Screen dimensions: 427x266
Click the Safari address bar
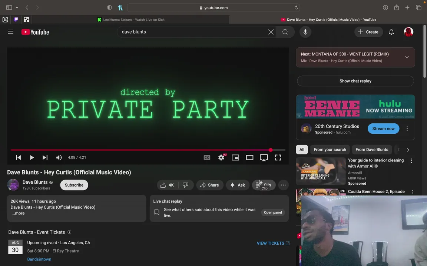click(213, 8)
